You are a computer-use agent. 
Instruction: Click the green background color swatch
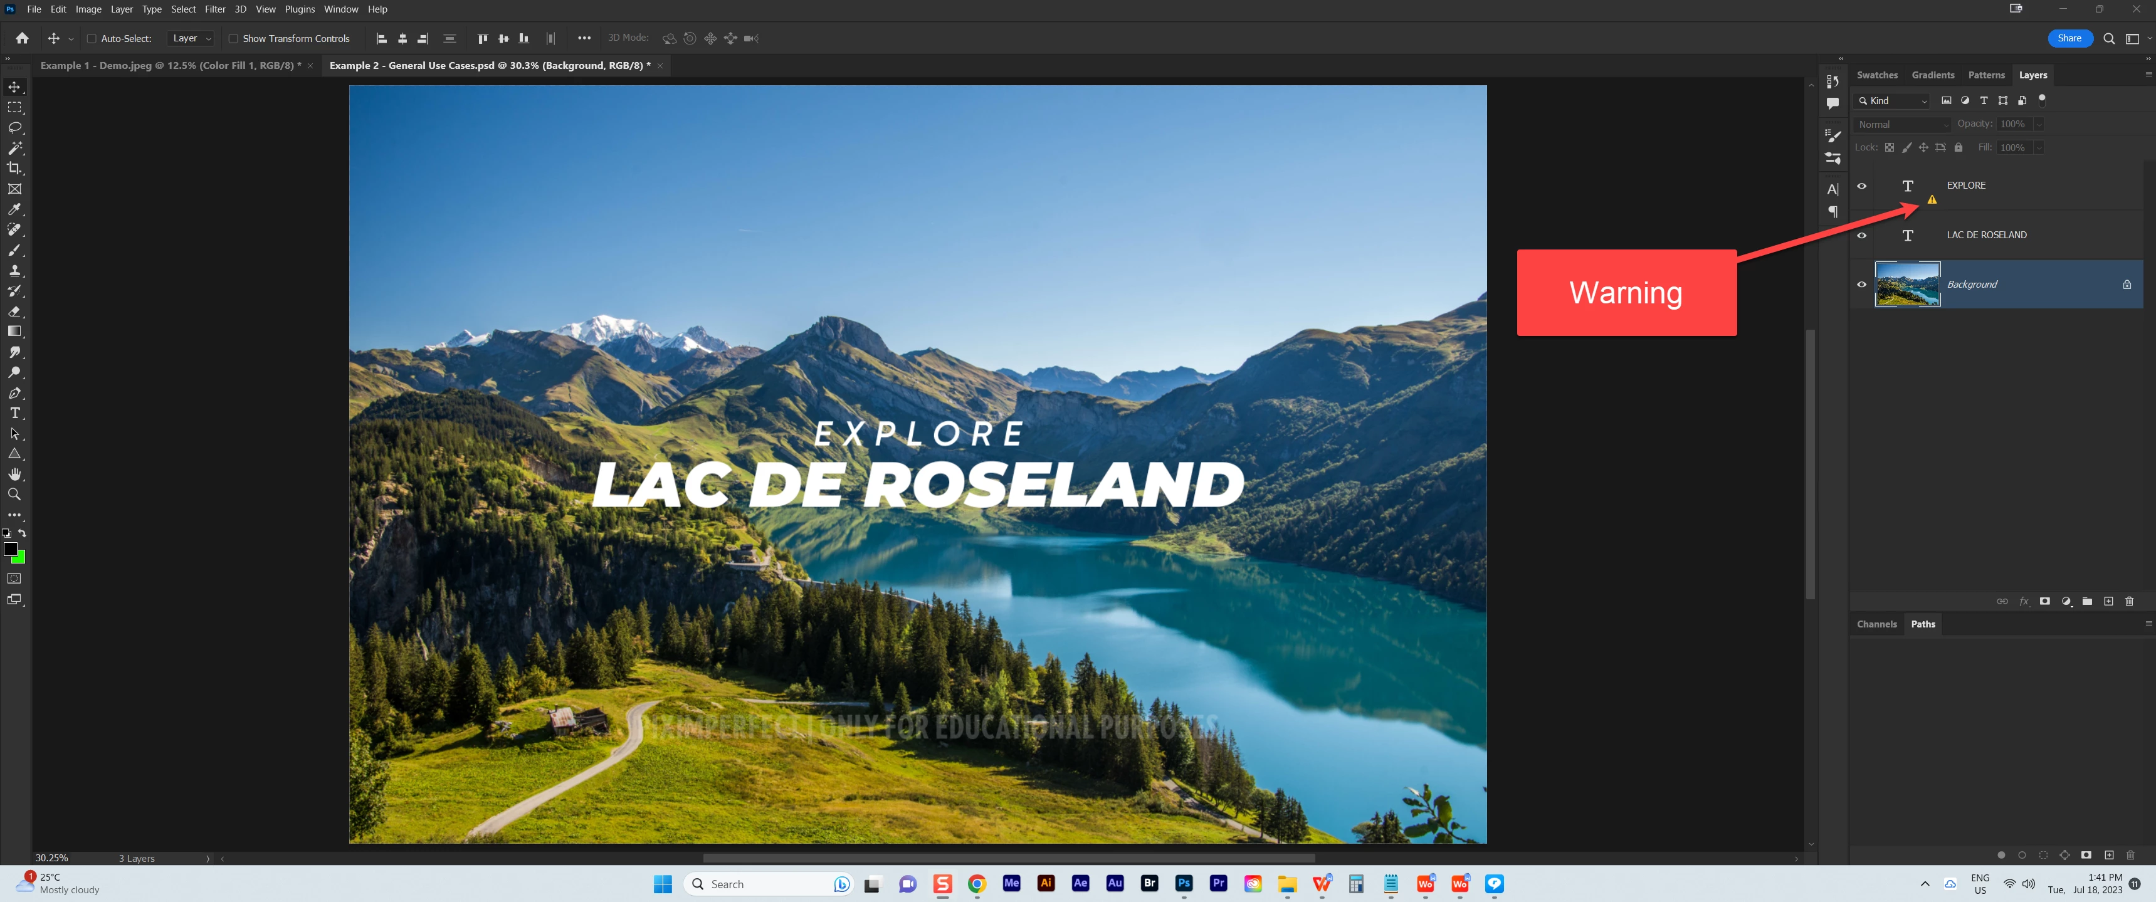20,558
